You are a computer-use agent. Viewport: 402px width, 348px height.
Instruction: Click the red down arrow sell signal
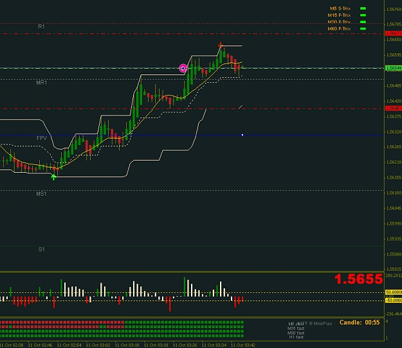click(220, 45)
